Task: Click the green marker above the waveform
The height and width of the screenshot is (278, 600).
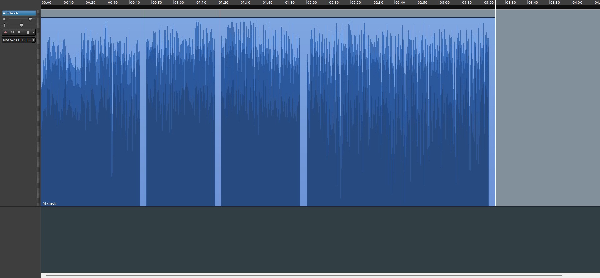Action: click(145, 13)
